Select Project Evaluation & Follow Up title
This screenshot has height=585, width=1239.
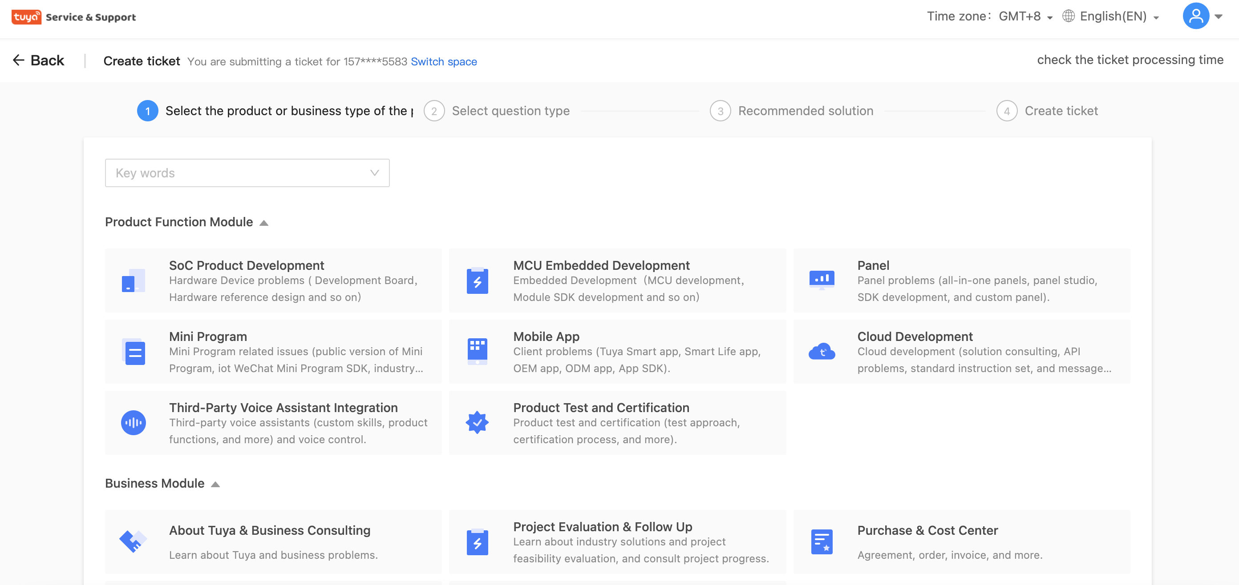(x=602, y=526)
